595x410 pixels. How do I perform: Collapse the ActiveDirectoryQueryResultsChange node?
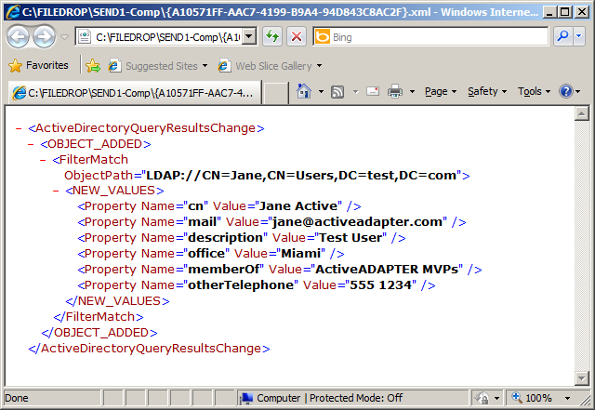coord(19,128)
